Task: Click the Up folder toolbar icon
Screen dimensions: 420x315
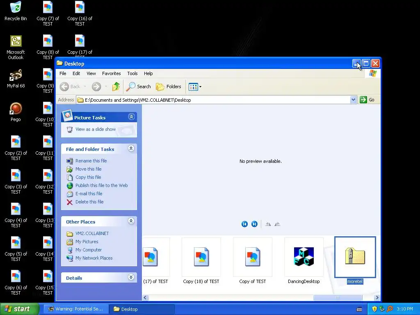Action: pyautogui.click(x=116, y=87)
